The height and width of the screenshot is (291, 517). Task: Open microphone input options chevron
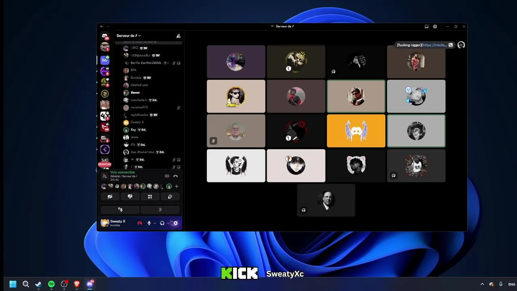154,223
